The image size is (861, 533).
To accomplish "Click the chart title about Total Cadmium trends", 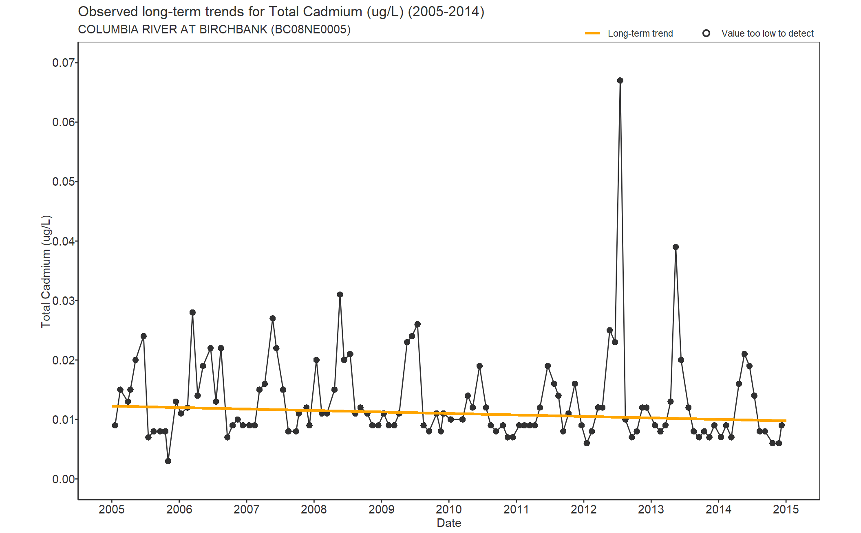I will pos(281,12).
